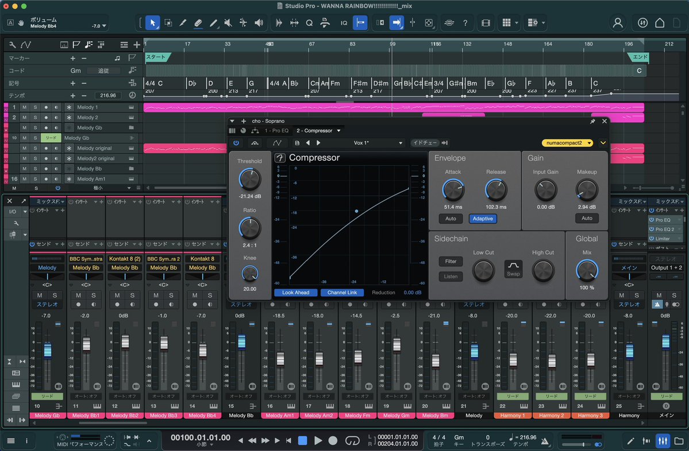Click the play button in transport
The height and width of the screenshot is (451, 689).
pyautogui.click(x=318, y=441)
